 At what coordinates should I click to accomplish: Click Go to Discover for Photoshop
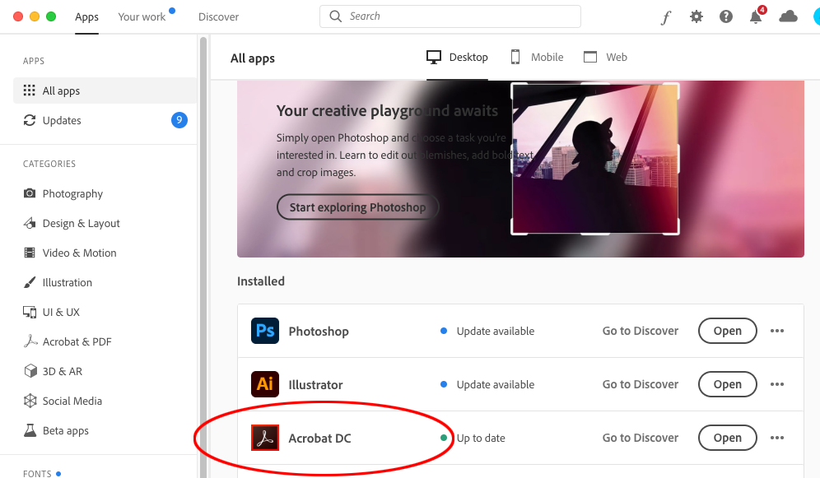click(x=640, y=331)
